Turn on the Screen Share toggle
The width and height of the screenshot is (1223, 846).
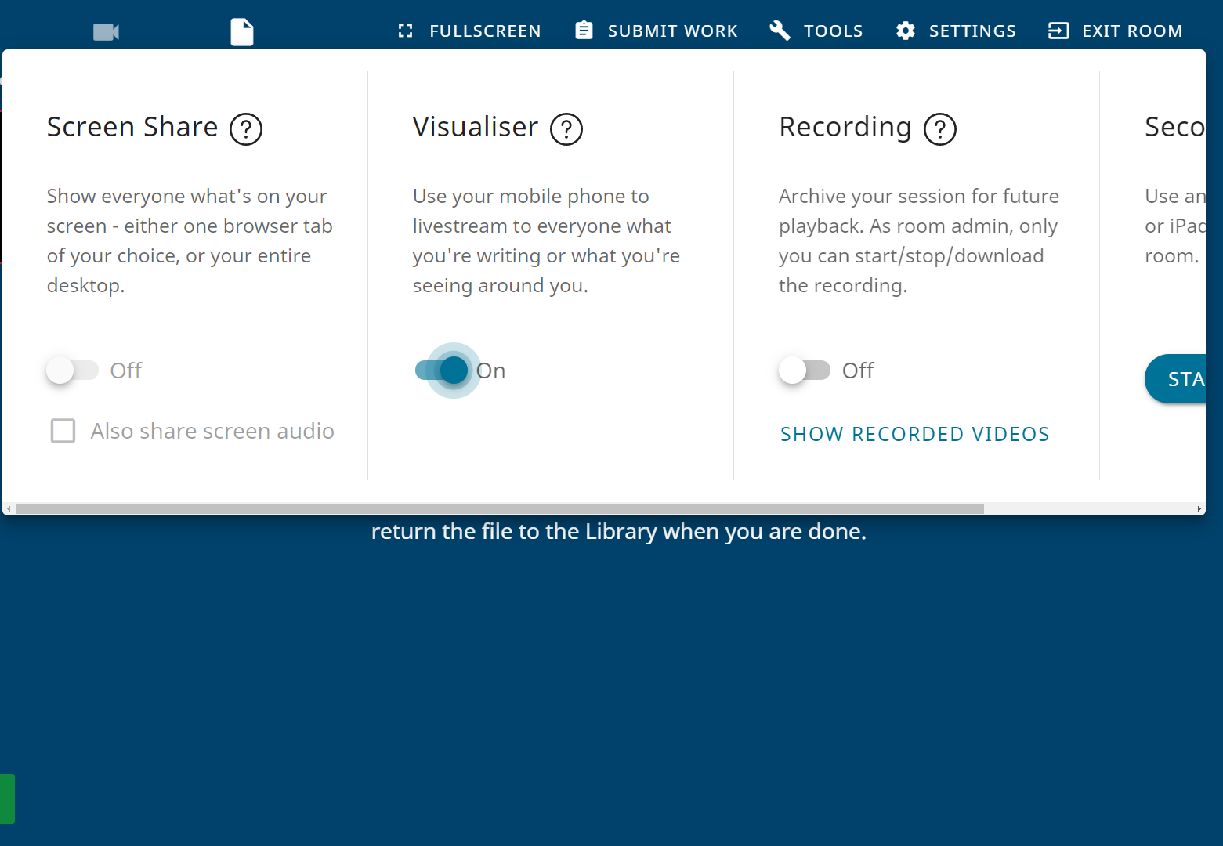[72, 371]
